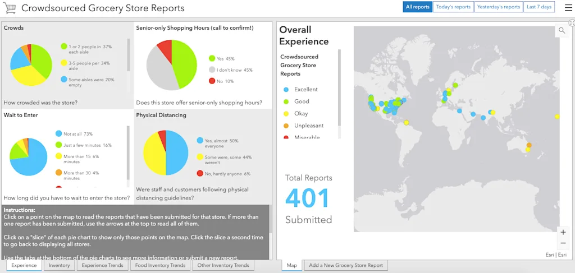
Task: Click the Esri attribution link
Action: (556, 255)
